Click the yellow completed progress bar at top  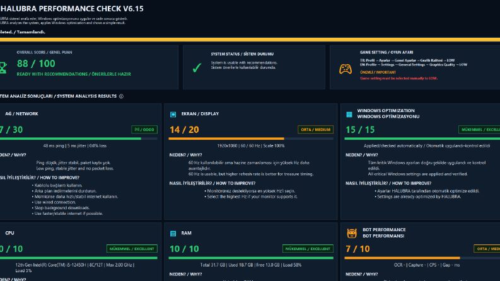coord(250,40)
